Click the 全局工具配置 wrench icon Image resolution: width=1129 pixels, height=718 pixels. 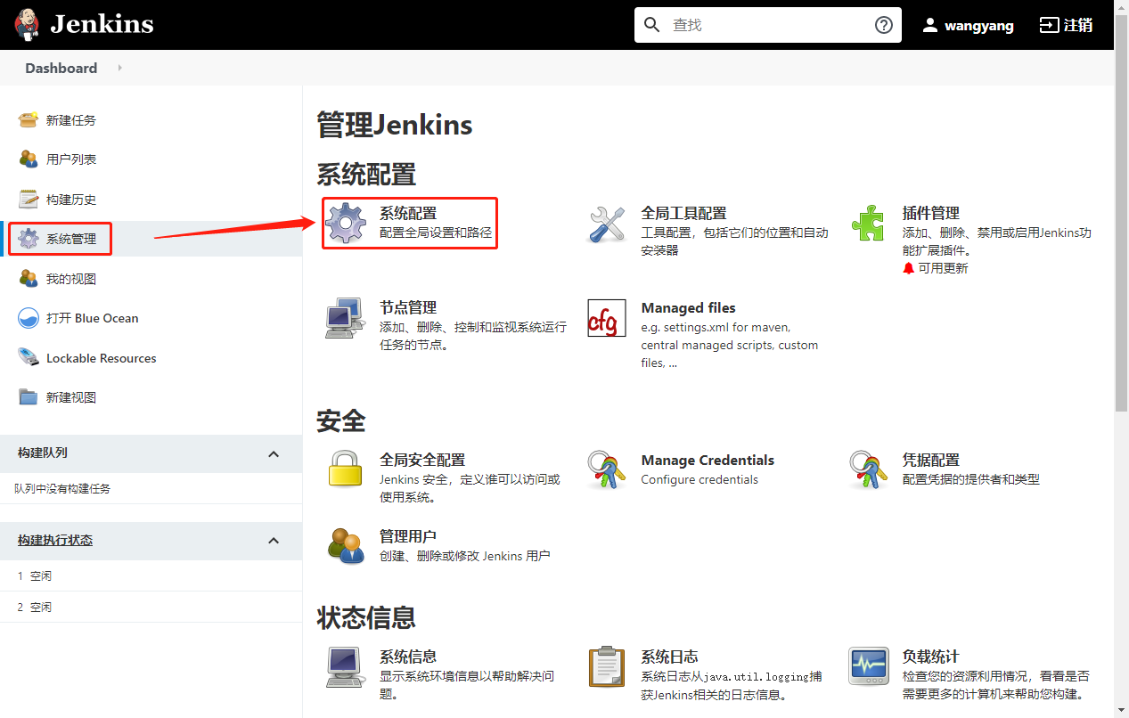607,224
